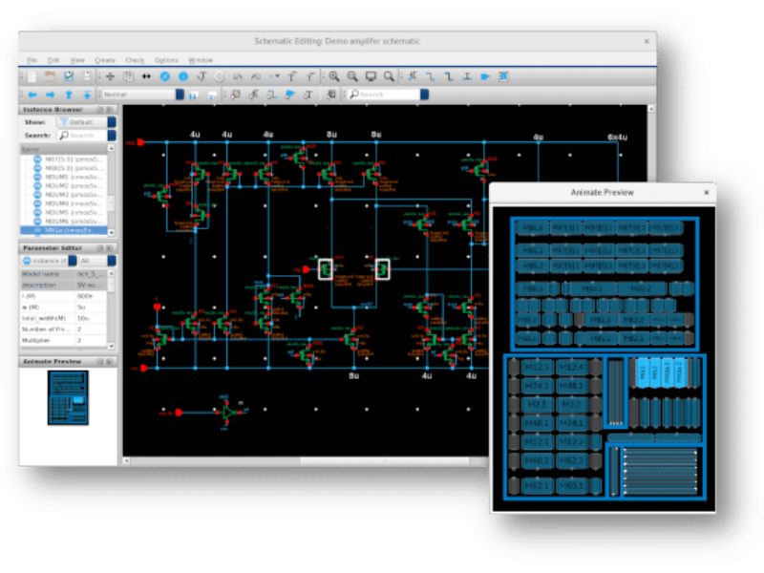Viewport: 764px width, 573px height.
Task: Open the Normal mode dropdown in toolbar
Action: [x=143, y=95]
